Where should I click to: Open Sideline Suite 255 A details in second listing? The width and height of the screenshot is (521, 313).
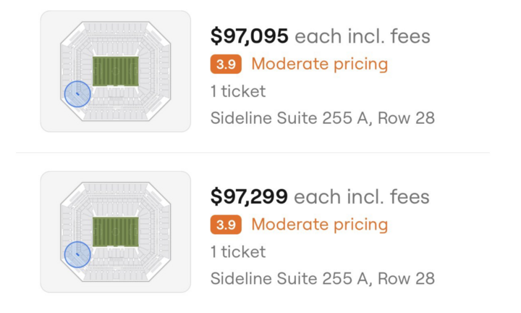point(322,279)
